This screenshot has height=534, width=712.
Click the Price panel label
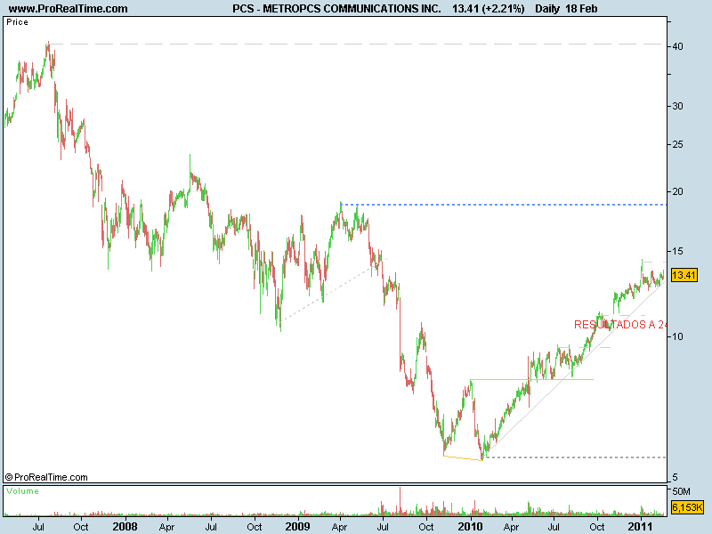(17, 21)
